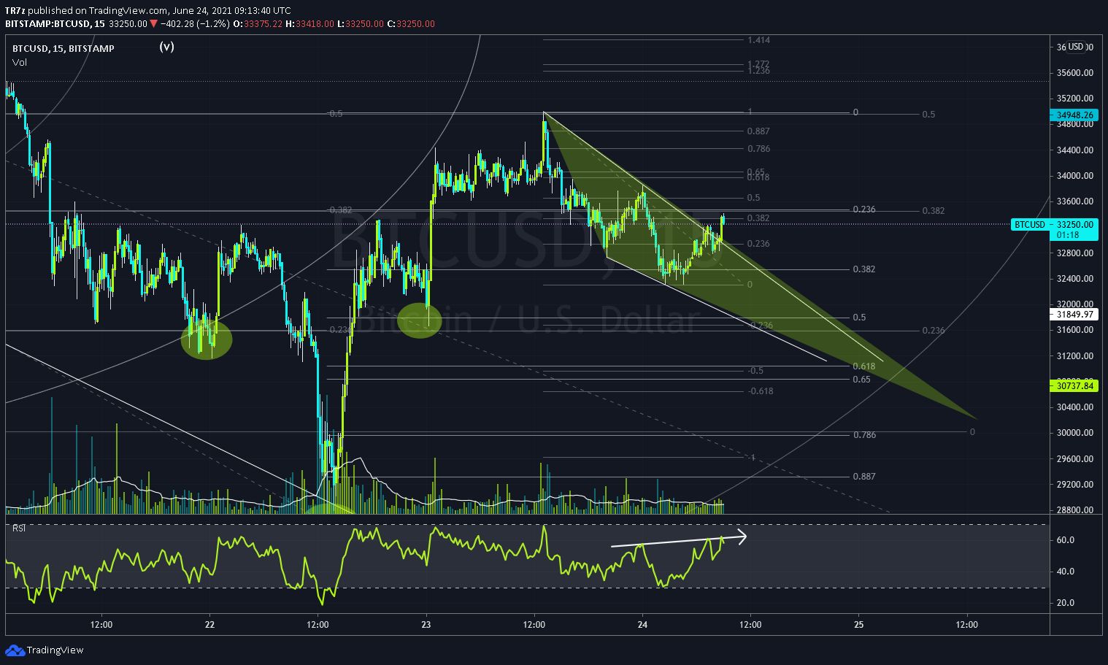1108x665 pixels.
Task: Click the H:33418.00 high value
Action: [x=309, y=24]
